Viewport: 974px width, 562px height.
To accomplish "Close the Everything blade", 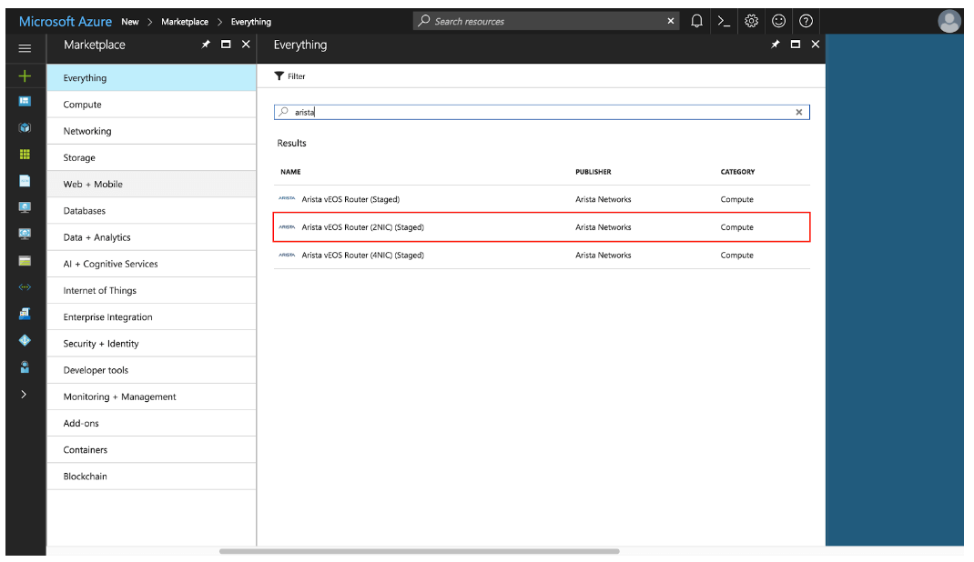I will pos(816,44).
